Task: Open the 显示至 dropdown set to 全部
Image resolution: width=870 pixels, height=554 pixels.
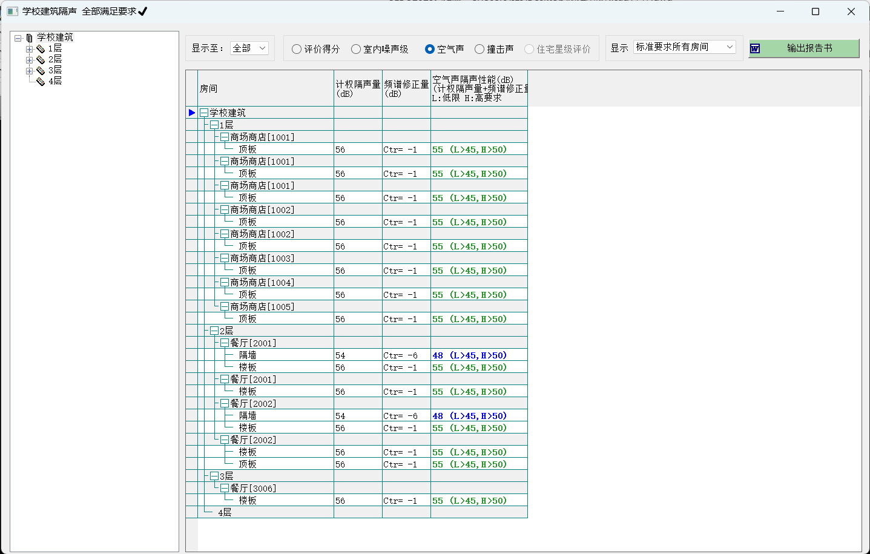Action: click(x=249, y=48)
